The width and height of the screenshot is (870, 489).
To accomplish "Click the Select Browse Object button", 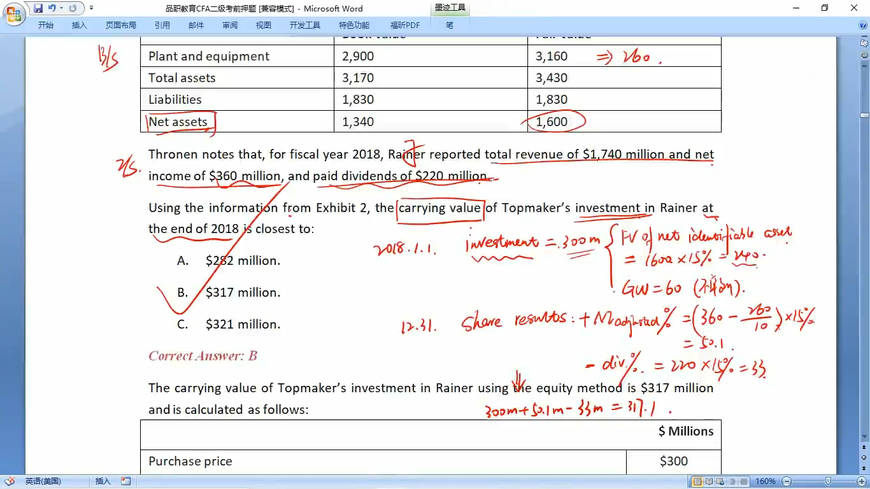I will coord(864,457).
